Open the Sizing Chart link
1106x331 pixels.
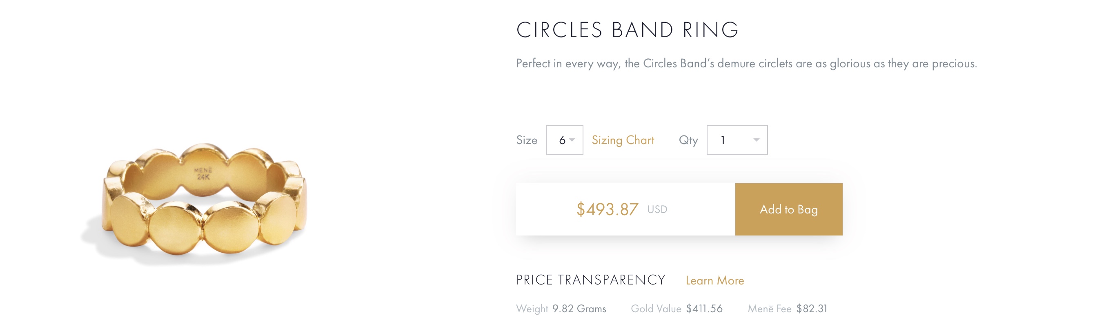click(x=623, y=140)
